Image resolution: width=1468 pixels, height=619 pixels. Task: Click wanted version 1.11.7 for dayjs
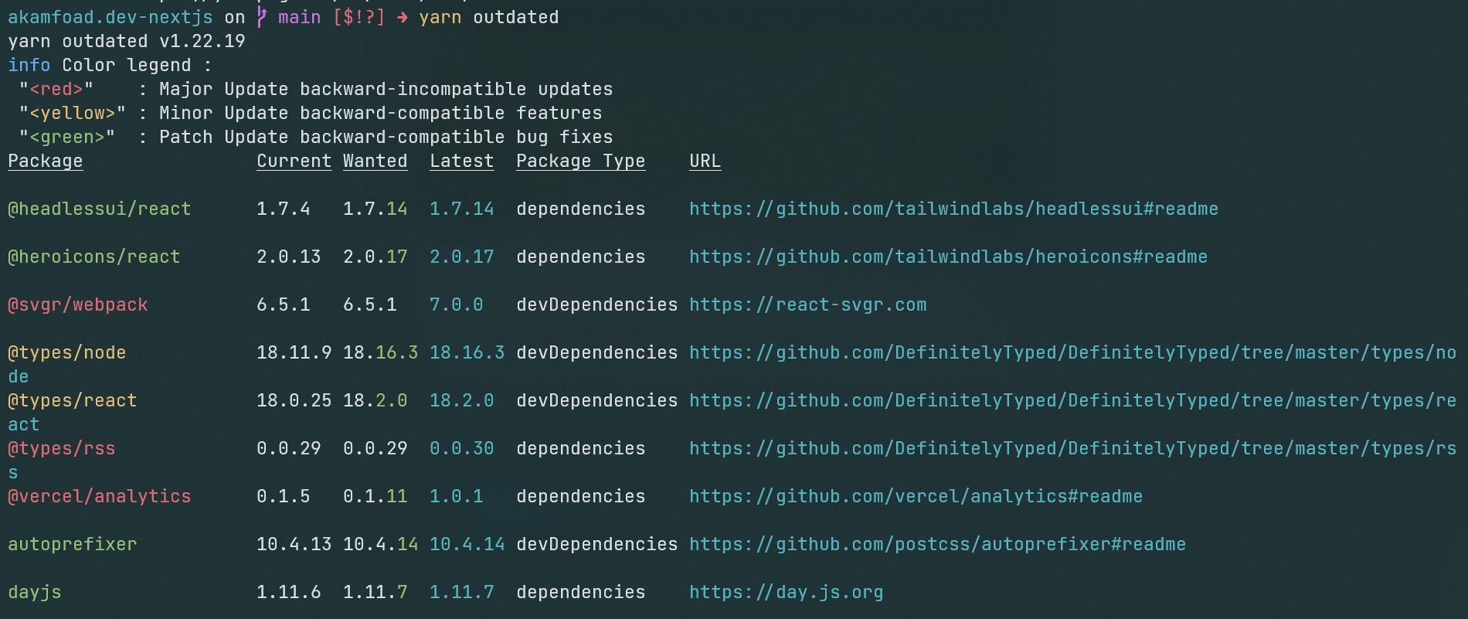click(375, 592)
